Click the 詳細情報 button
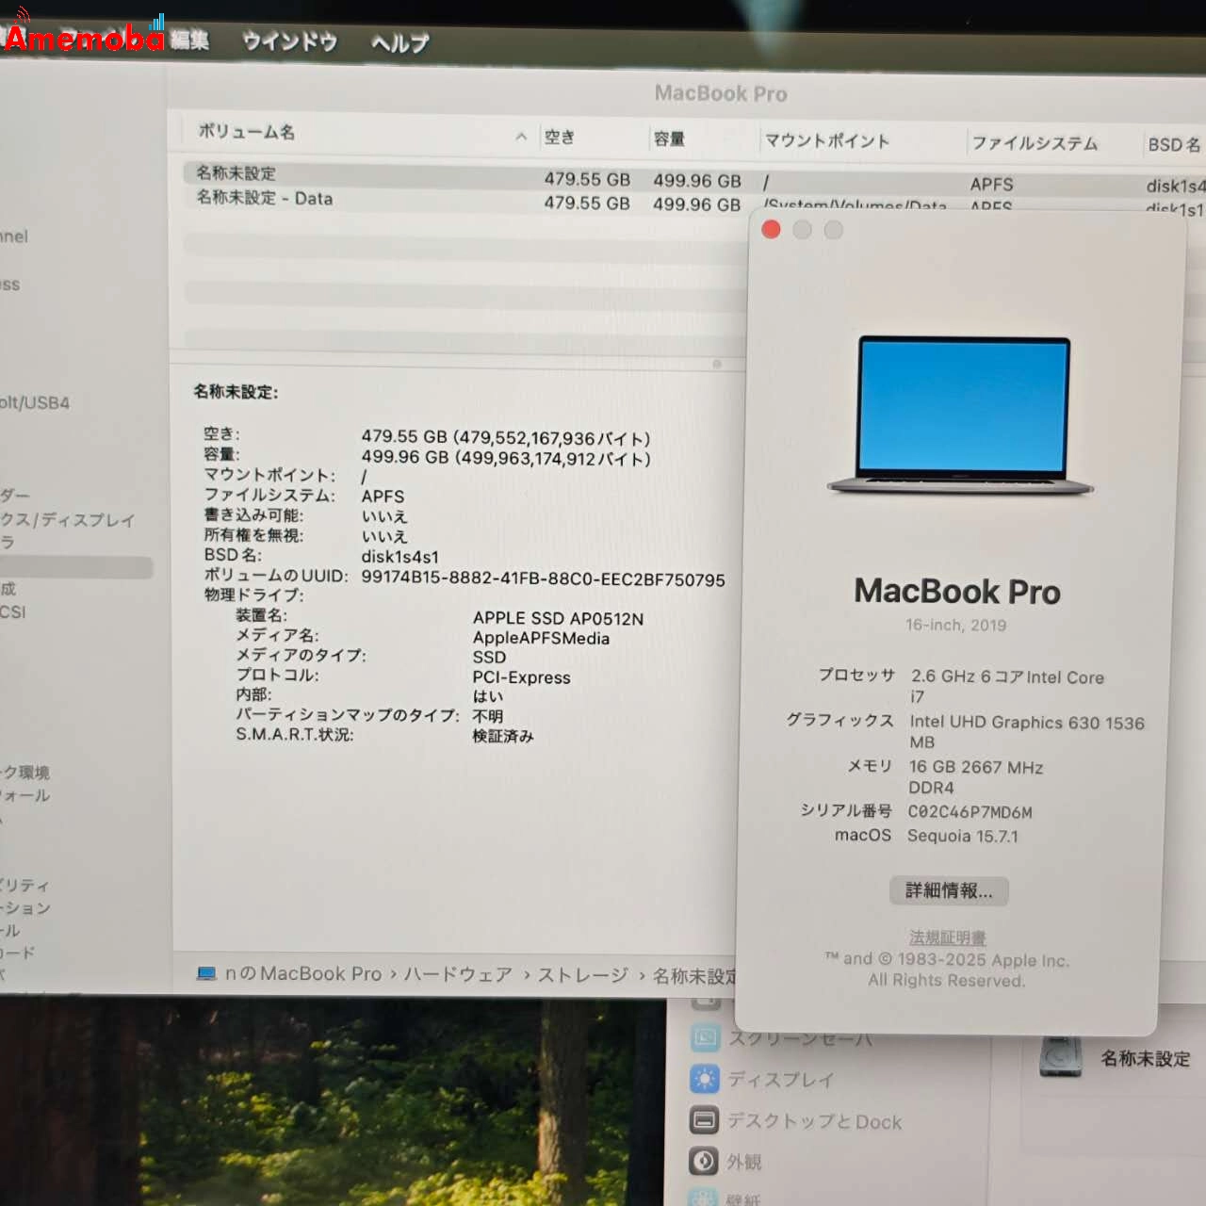 tap(949, 890)
